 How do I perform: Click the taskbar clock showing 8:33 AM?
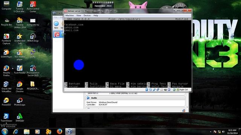point(232,132)
